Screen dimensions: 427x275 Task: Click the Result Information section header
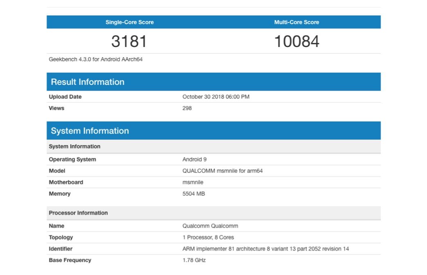pos(88,82)
